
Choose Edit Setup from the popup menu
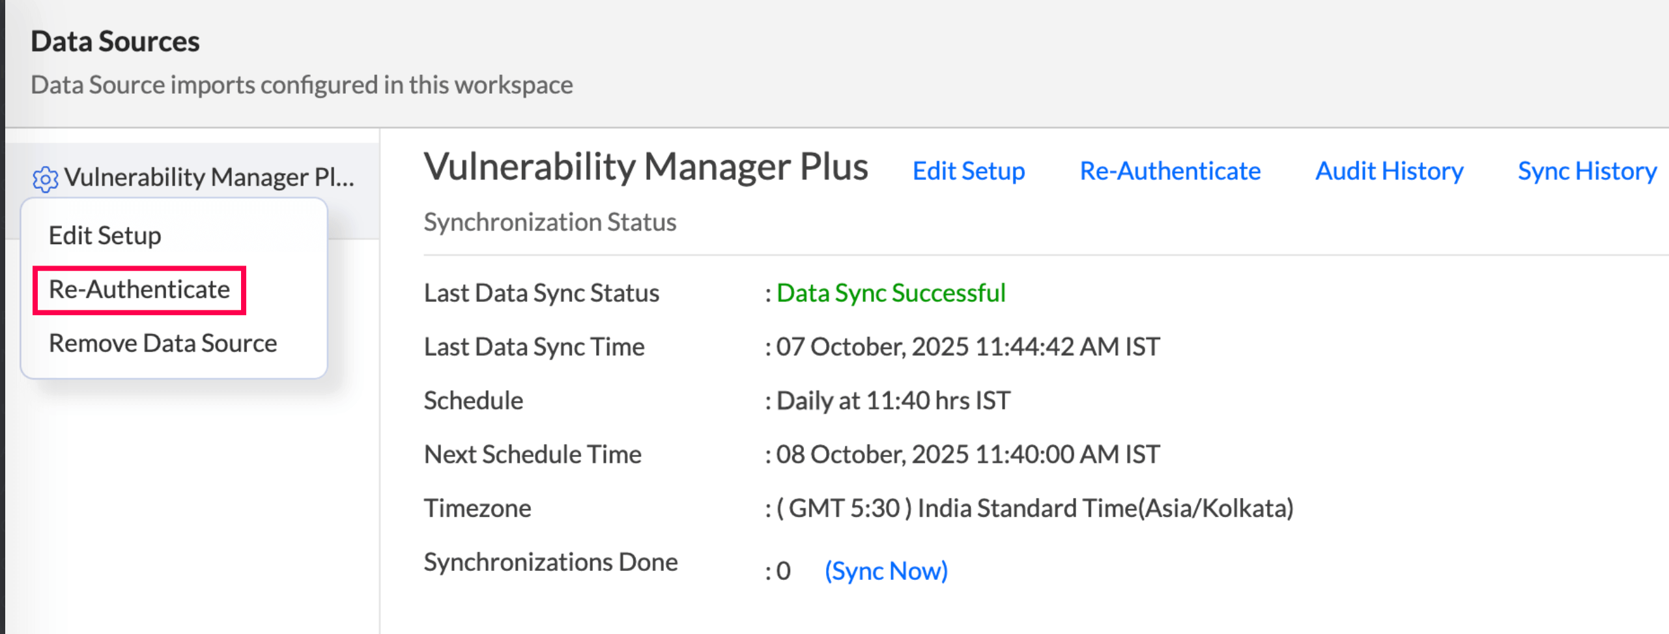[x=105, y=236]
